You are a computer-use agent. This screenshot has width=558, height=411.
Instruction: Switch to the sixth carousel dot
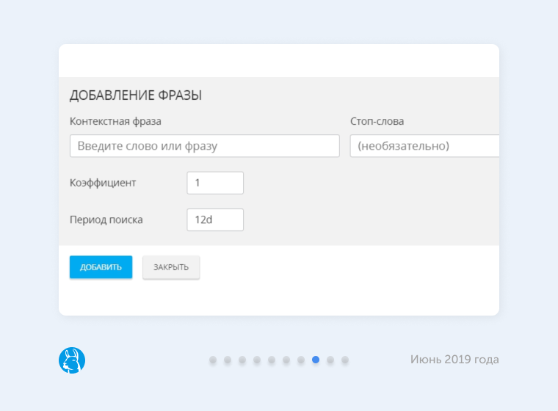pyautogui.click(x=286, y=360)
